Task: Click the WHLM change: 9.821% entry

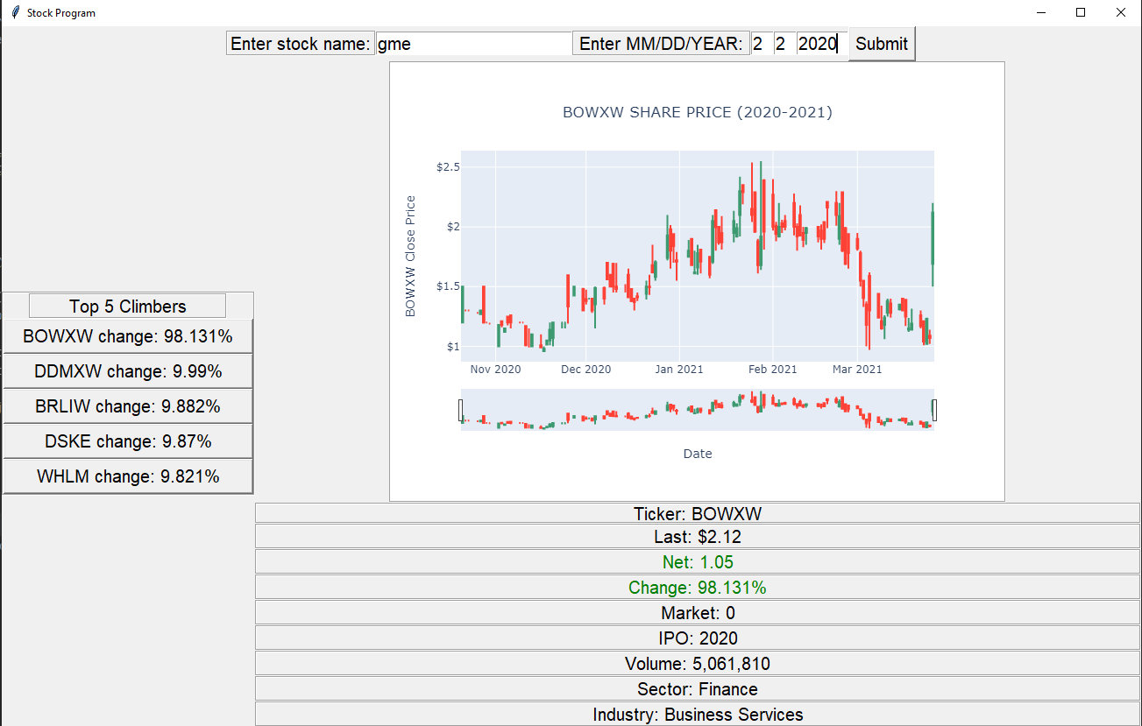Action: [x=127, y=476]
